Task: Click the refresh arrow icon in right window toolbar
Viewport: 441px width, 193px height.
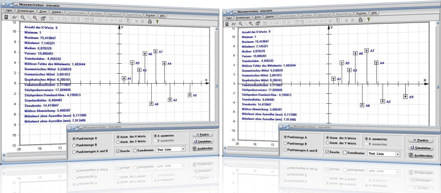Action: click(x=330, y=21)
